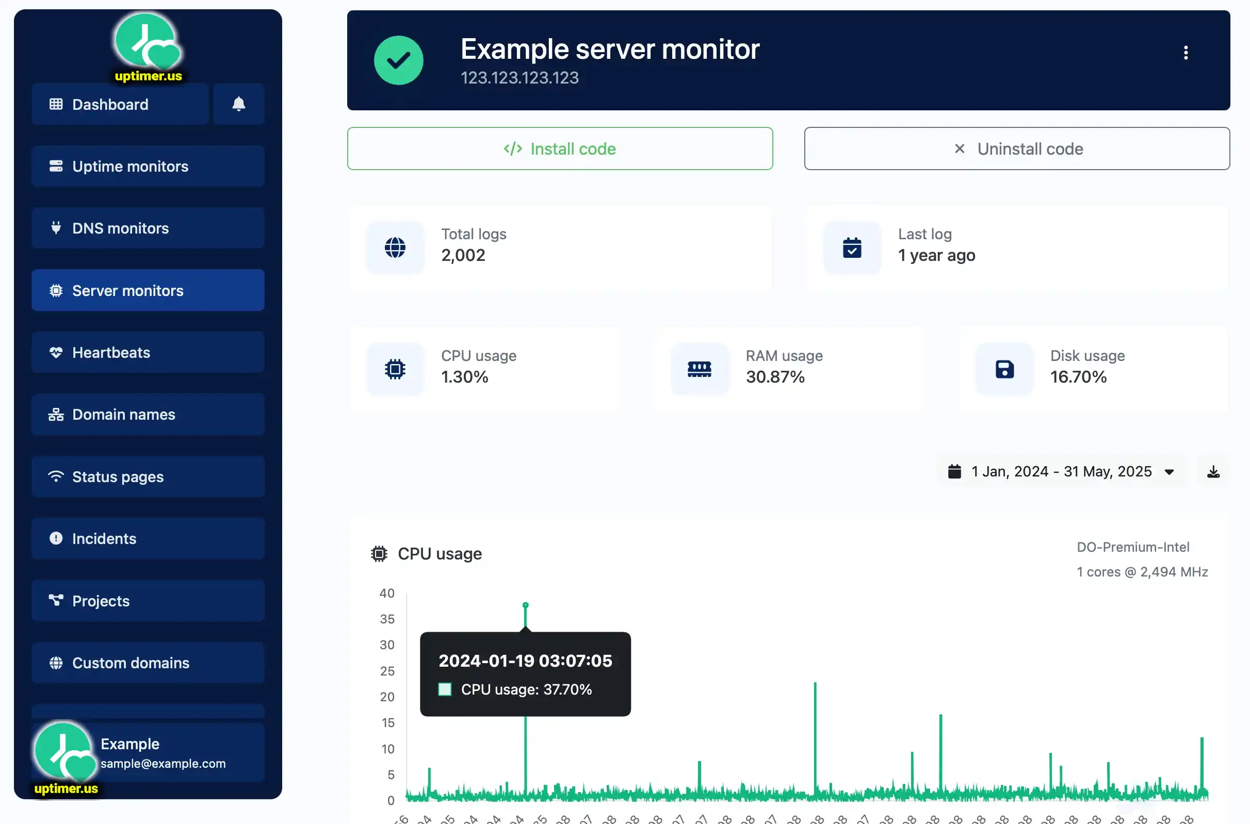Open the Status pages menu entry

[x=148, y=476]
